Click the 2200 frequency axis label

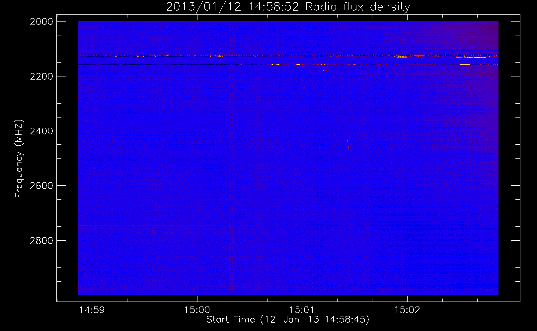pyautogui.click(x=41, y=76)
